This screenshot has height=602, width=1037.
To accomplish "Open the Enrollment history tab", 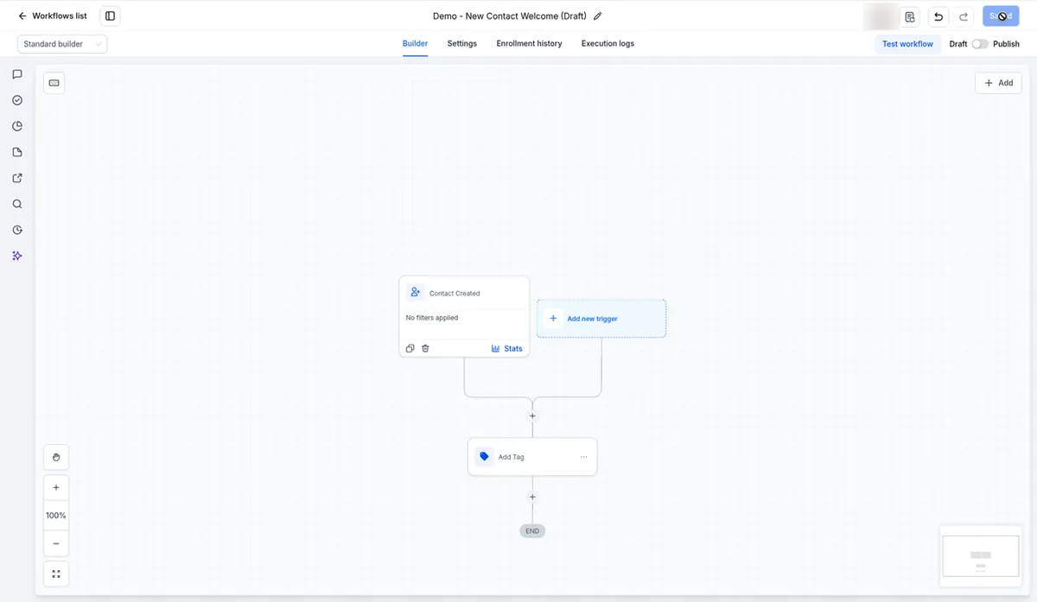I will [x=529, y=44].
